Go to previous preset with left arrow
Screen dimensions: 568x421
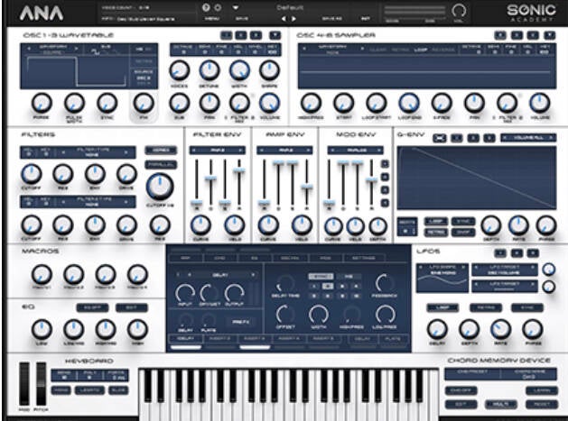click(x=284, y=18)
